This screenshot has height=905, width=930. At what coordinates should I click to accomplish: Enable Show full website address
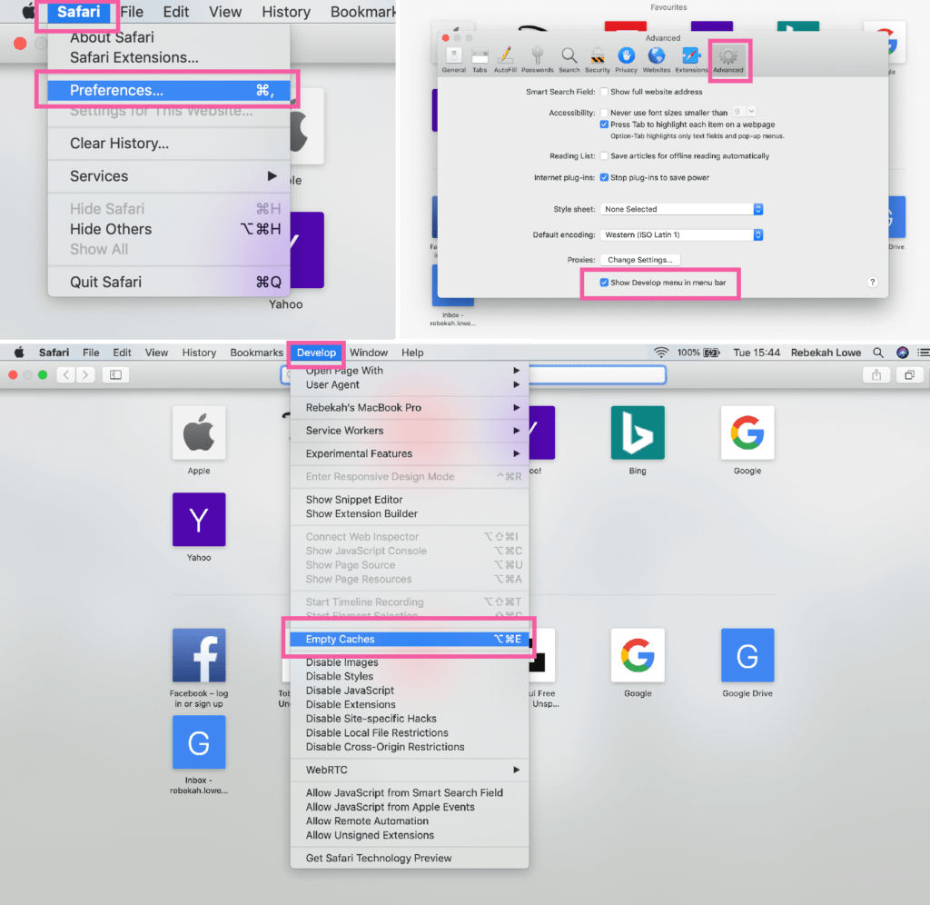coord(605,92)
